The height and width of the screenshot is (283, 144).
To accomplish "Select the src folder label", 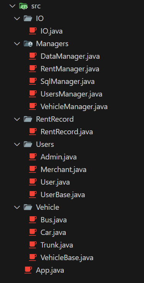I will point(36,6).
